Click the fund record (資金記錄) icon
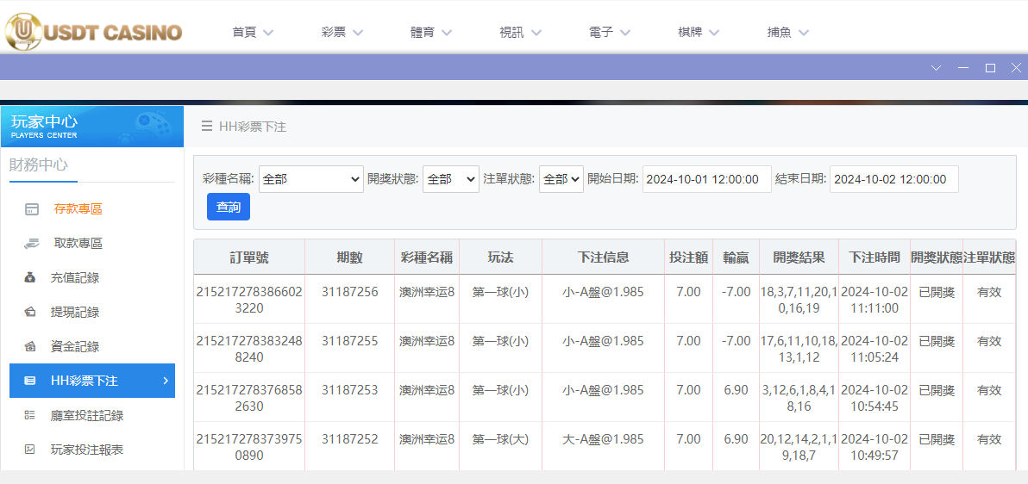1028x484 pixels. coord(30,346)
